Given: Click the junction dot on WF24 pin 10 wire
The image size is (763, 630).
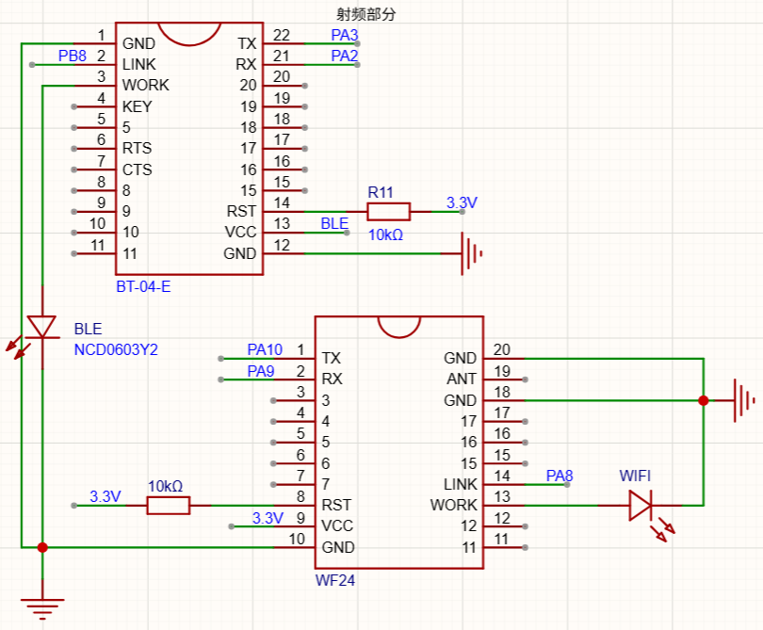Looking at the screenshot, I should 42,547.
